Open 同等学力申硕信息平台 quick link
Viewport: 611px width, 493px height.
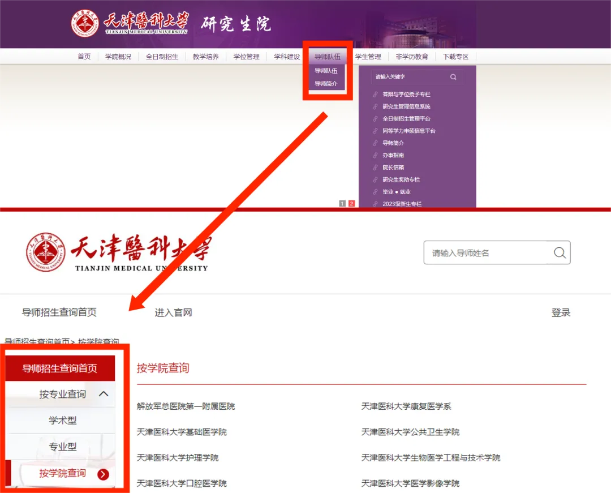tap(409, 131)
